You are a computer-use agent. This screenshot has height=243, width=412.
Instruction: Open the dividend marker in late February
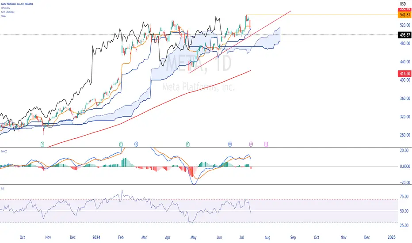tap(136, 144)
